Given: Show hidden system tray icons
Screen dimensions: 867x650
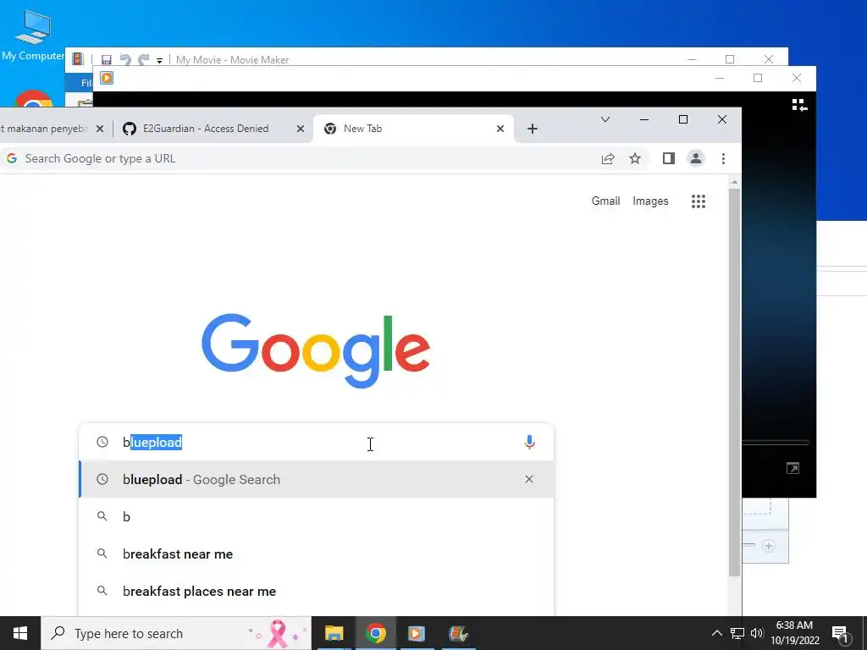Looking at the screenshot, I should click(716, 633).
